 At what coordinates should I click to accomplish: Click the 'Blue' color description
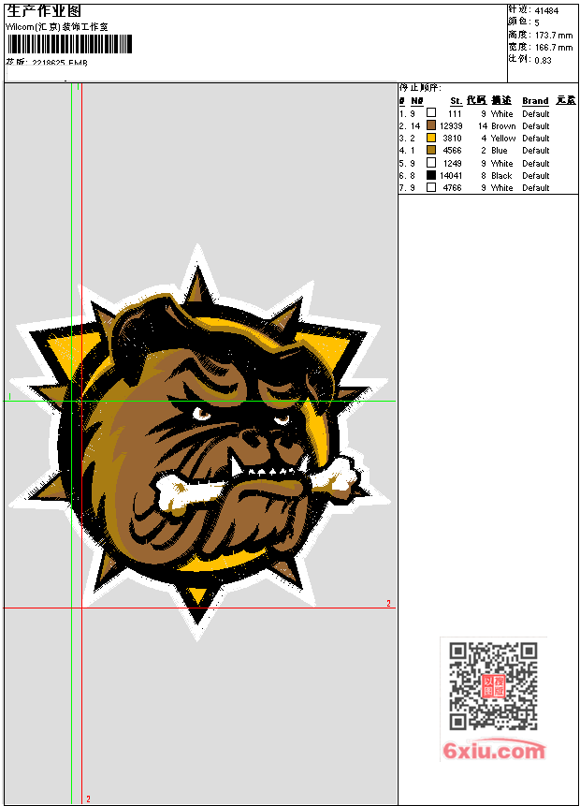[499, 151]
